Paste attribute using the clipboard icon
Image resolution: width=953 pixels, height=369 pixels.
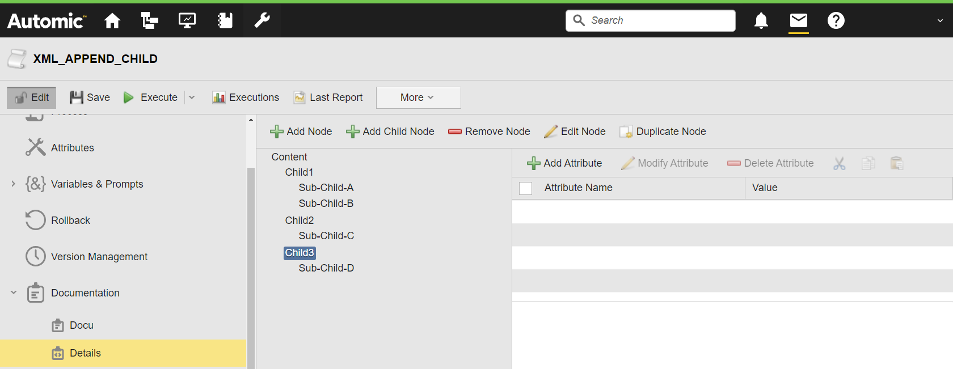point(897,164)
